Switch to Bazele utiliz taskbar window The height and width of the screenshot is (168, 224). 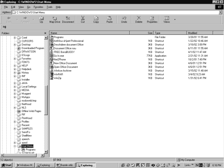coord(66,165)
